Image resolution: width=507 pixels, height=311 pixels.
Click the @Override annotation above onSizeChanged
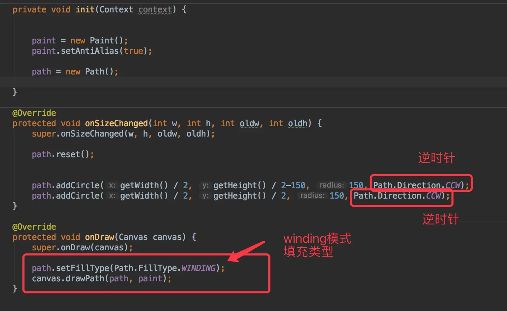coord(34,113)
